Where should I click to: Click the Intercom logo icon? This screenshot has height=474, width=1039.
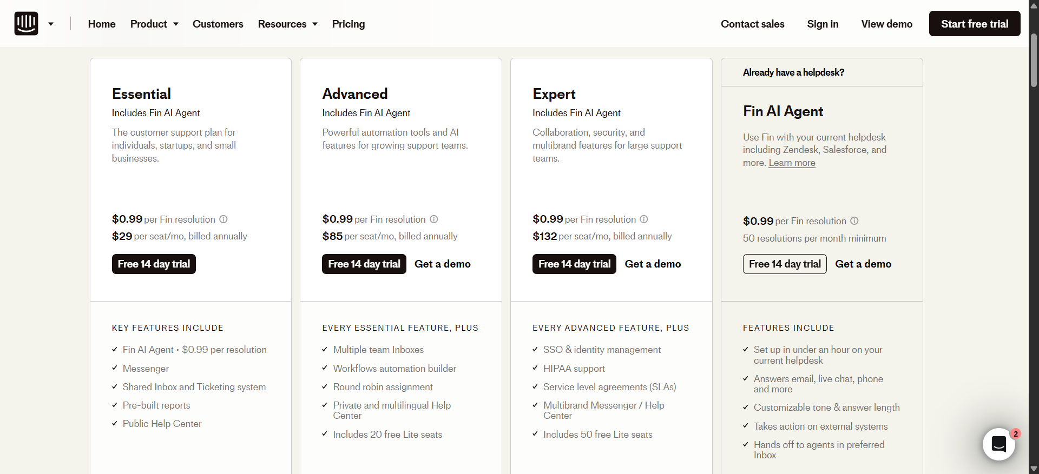(x=25, y=23)
